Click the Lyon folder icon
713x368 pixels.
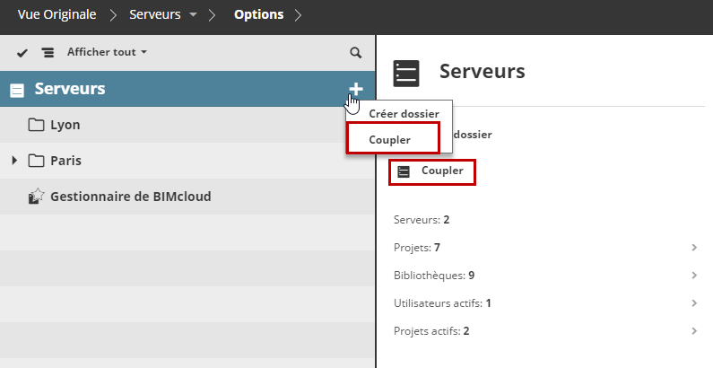coord(37,125)
